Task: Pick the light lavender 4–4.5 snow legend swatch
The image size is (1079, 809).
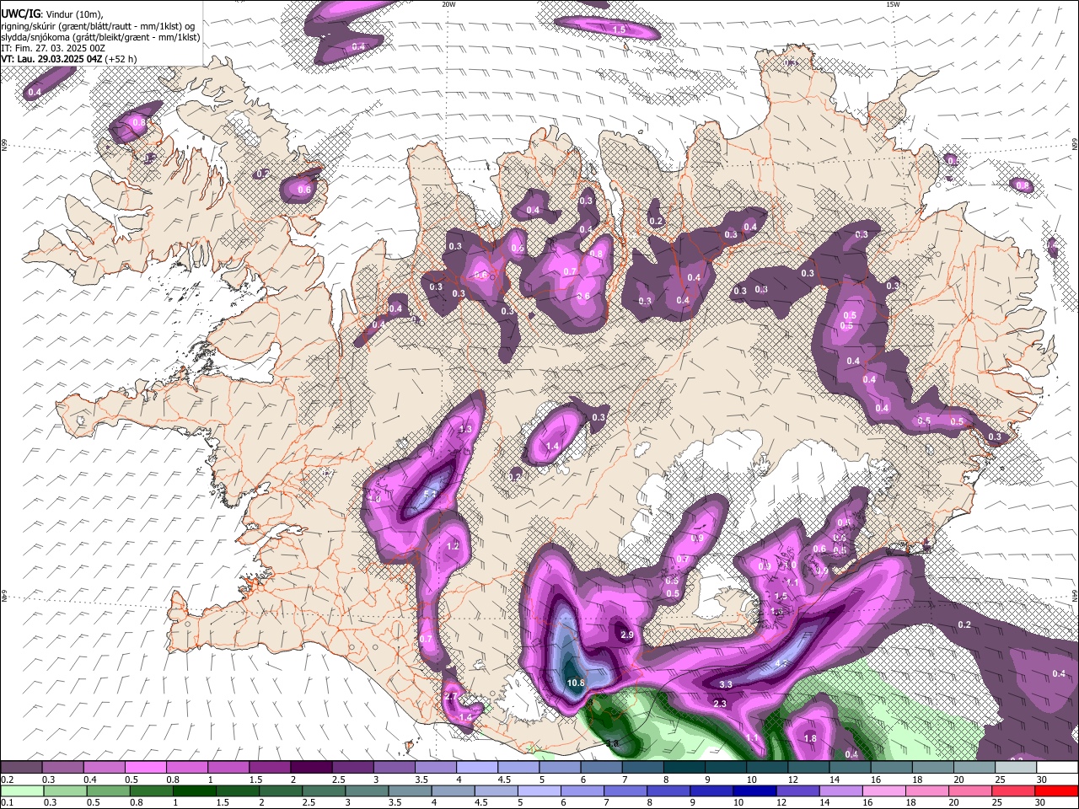Action: pyautogui.click(x=477, y=767)
